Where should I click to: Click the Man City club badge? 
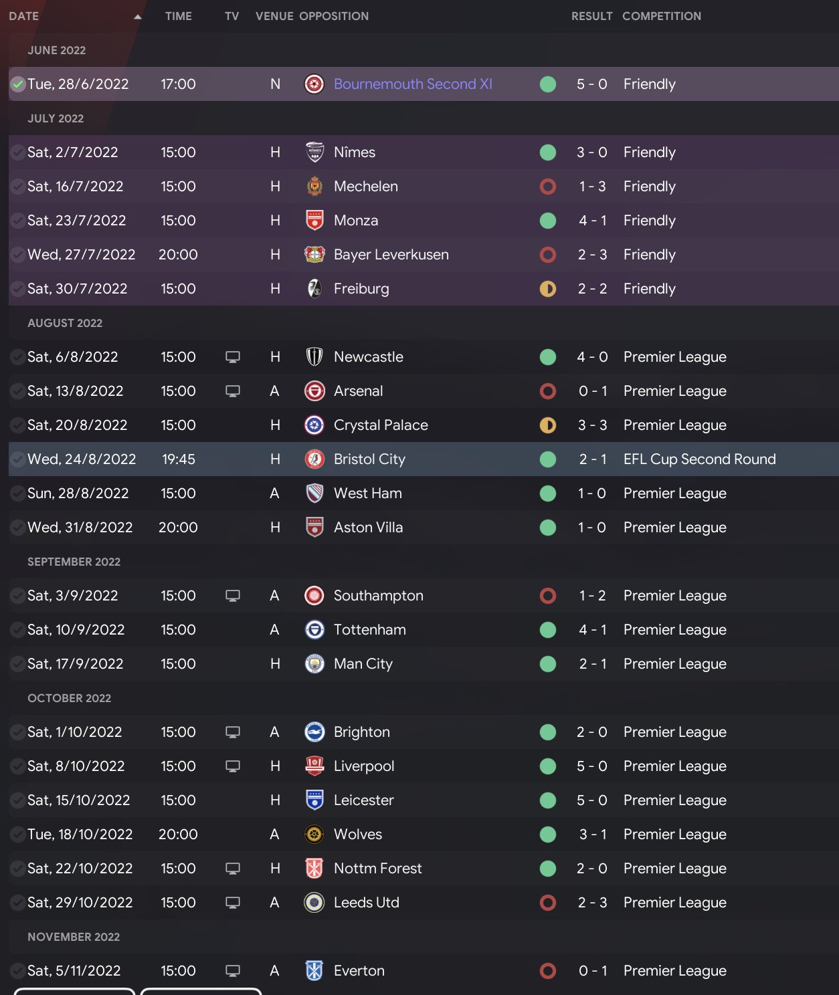314,664
